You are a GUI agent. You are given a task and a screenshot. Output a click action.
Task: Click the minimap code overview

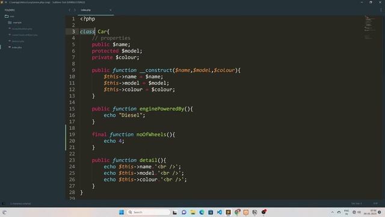point(369,27)
